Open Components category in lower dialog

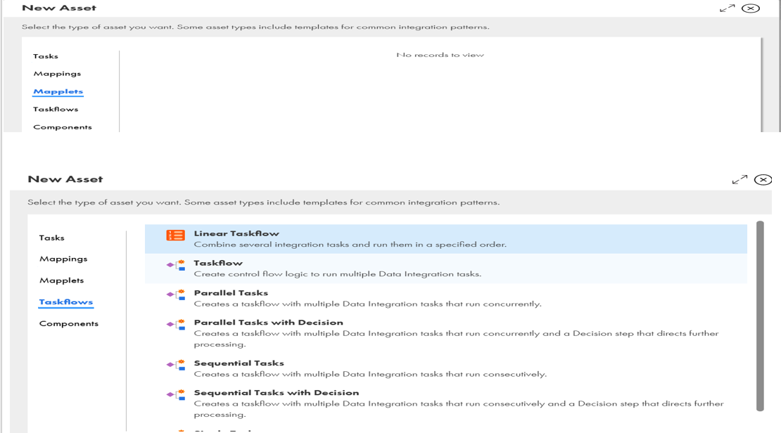click(69, 323)
